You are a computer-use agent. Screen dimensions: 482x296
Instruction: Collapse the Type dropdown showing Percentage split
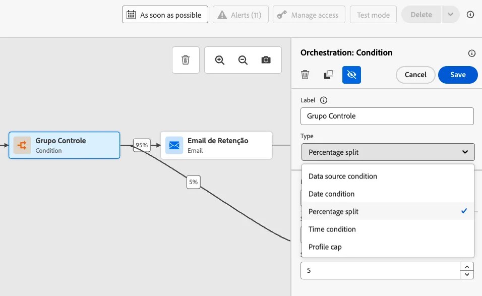388,152
